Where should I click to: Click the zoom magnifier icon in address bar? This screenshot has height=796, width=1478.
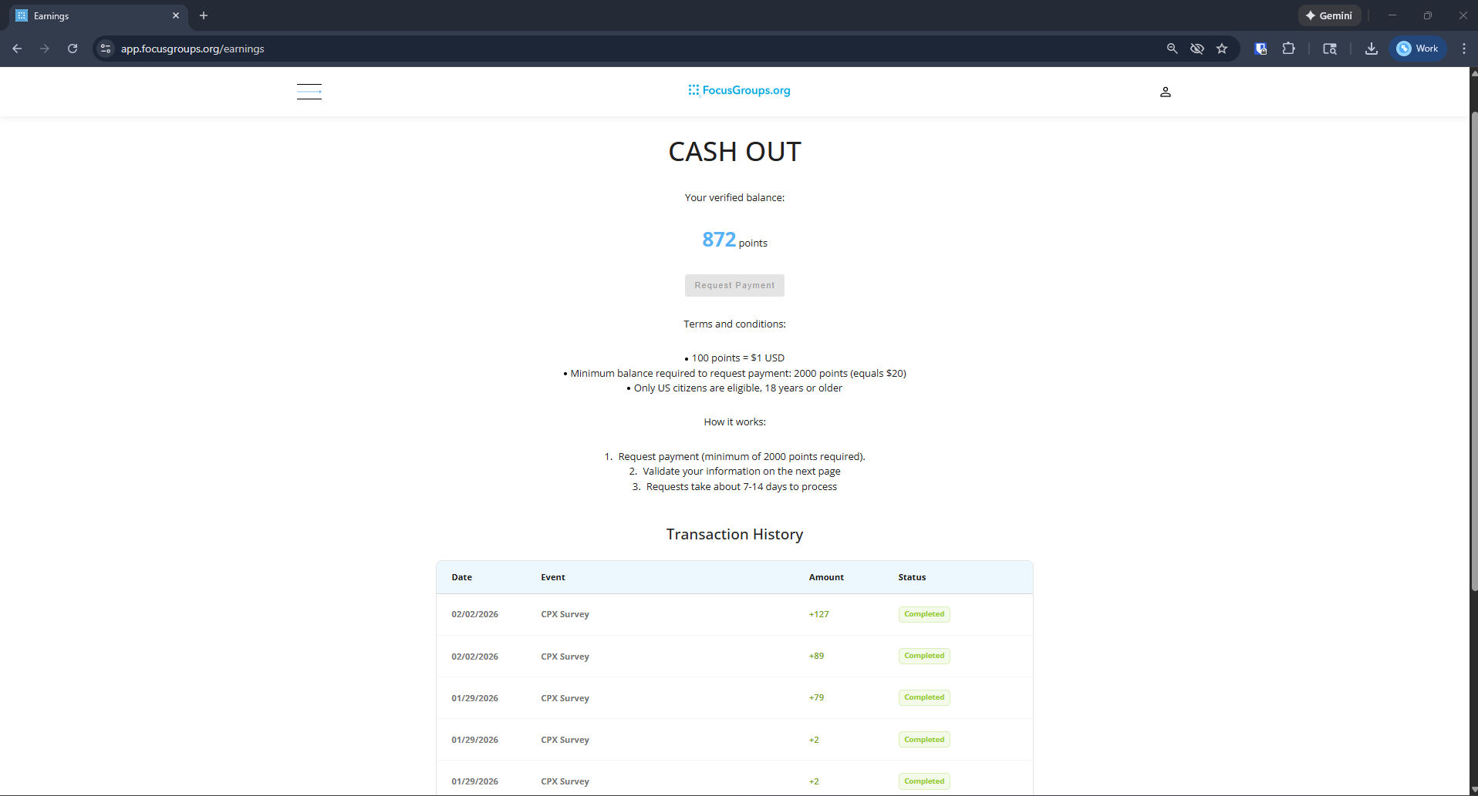tap(1172, 49)
